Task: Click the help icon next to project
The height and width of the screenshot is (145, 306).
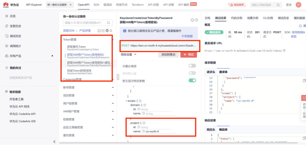Action: (x=144, y=123)
